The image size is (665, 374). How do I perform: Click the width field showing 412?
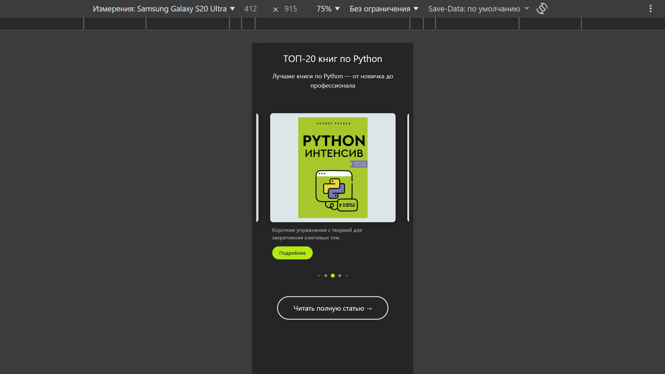[250, 9]
